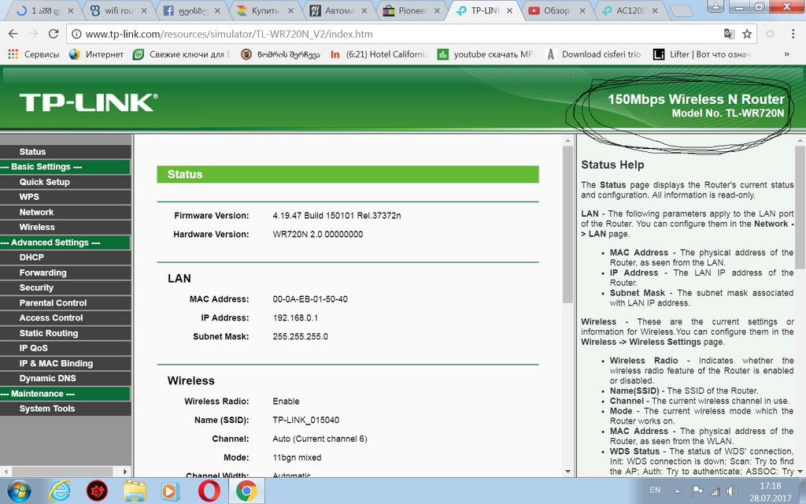Select the firmware version value 4.19.47
Screen dimensions: 806x504
pyautogui.click(x=337, y=216)
